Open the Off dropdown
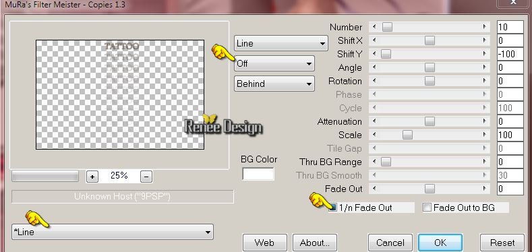This screenshot has width=532, height=252. [x=274, y=63]
